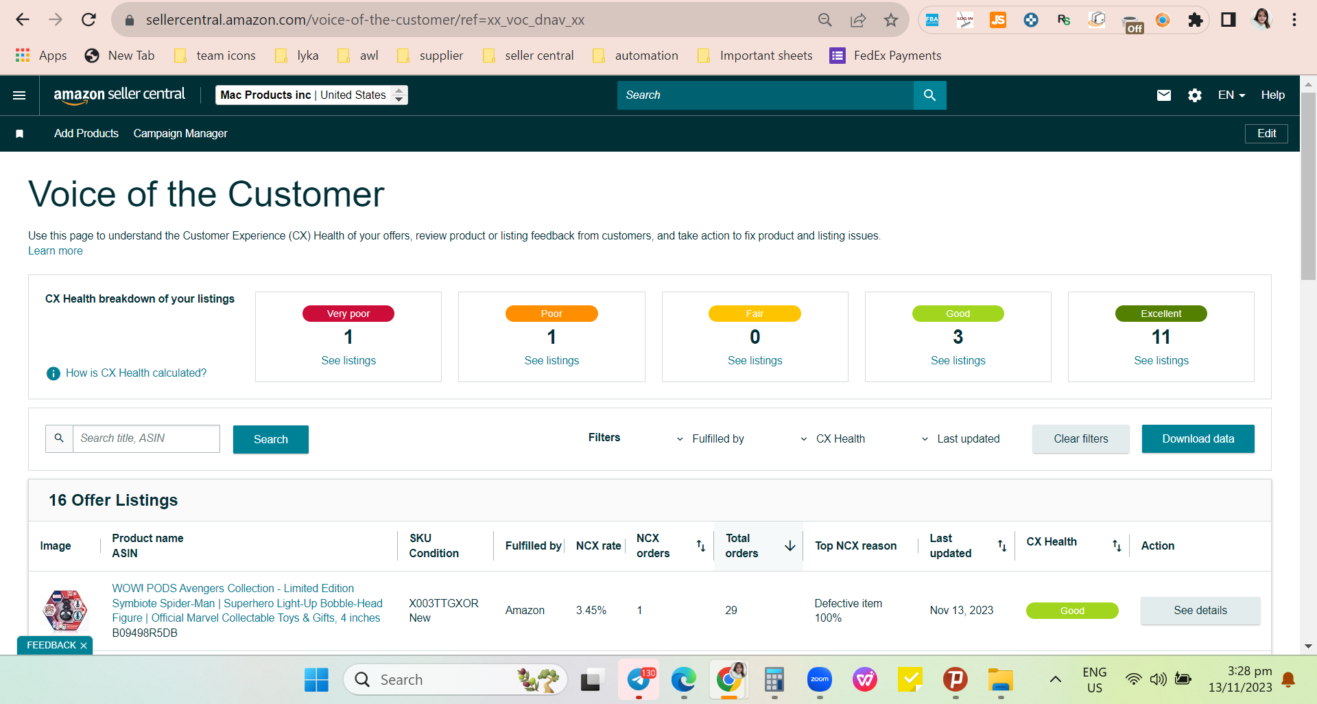Open the Seller Central hamburger menu
The image size is (1317, 704).
click(19, 95)
